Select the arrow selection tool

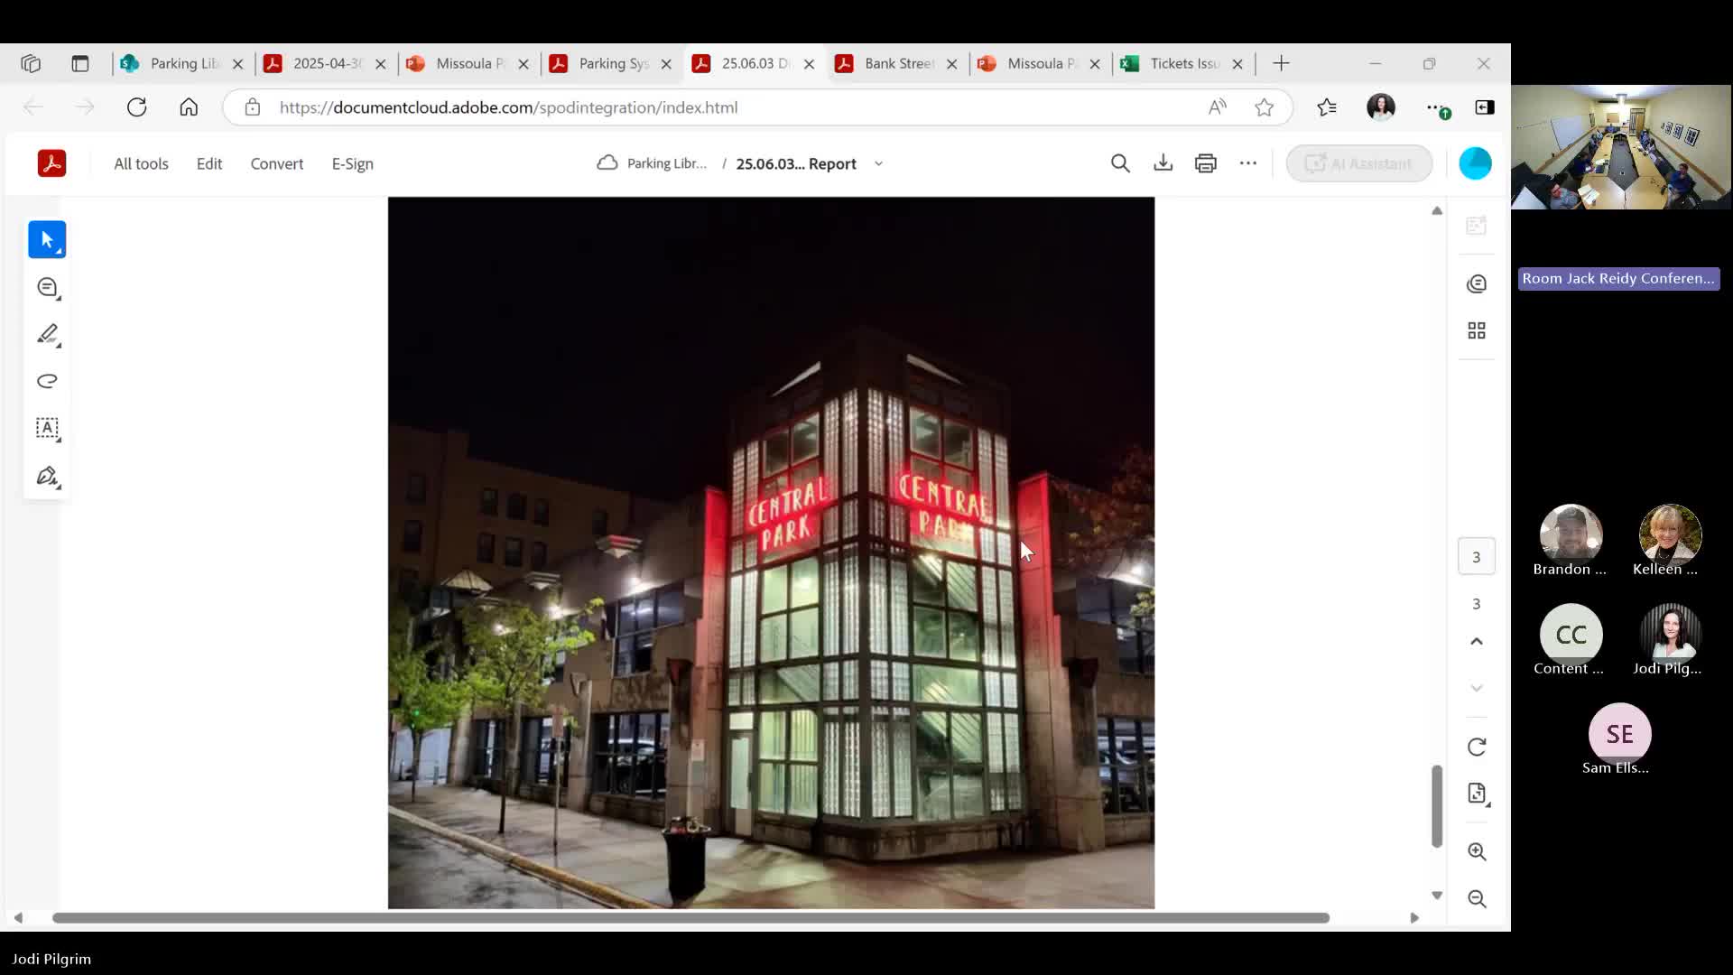pos(47,240)
